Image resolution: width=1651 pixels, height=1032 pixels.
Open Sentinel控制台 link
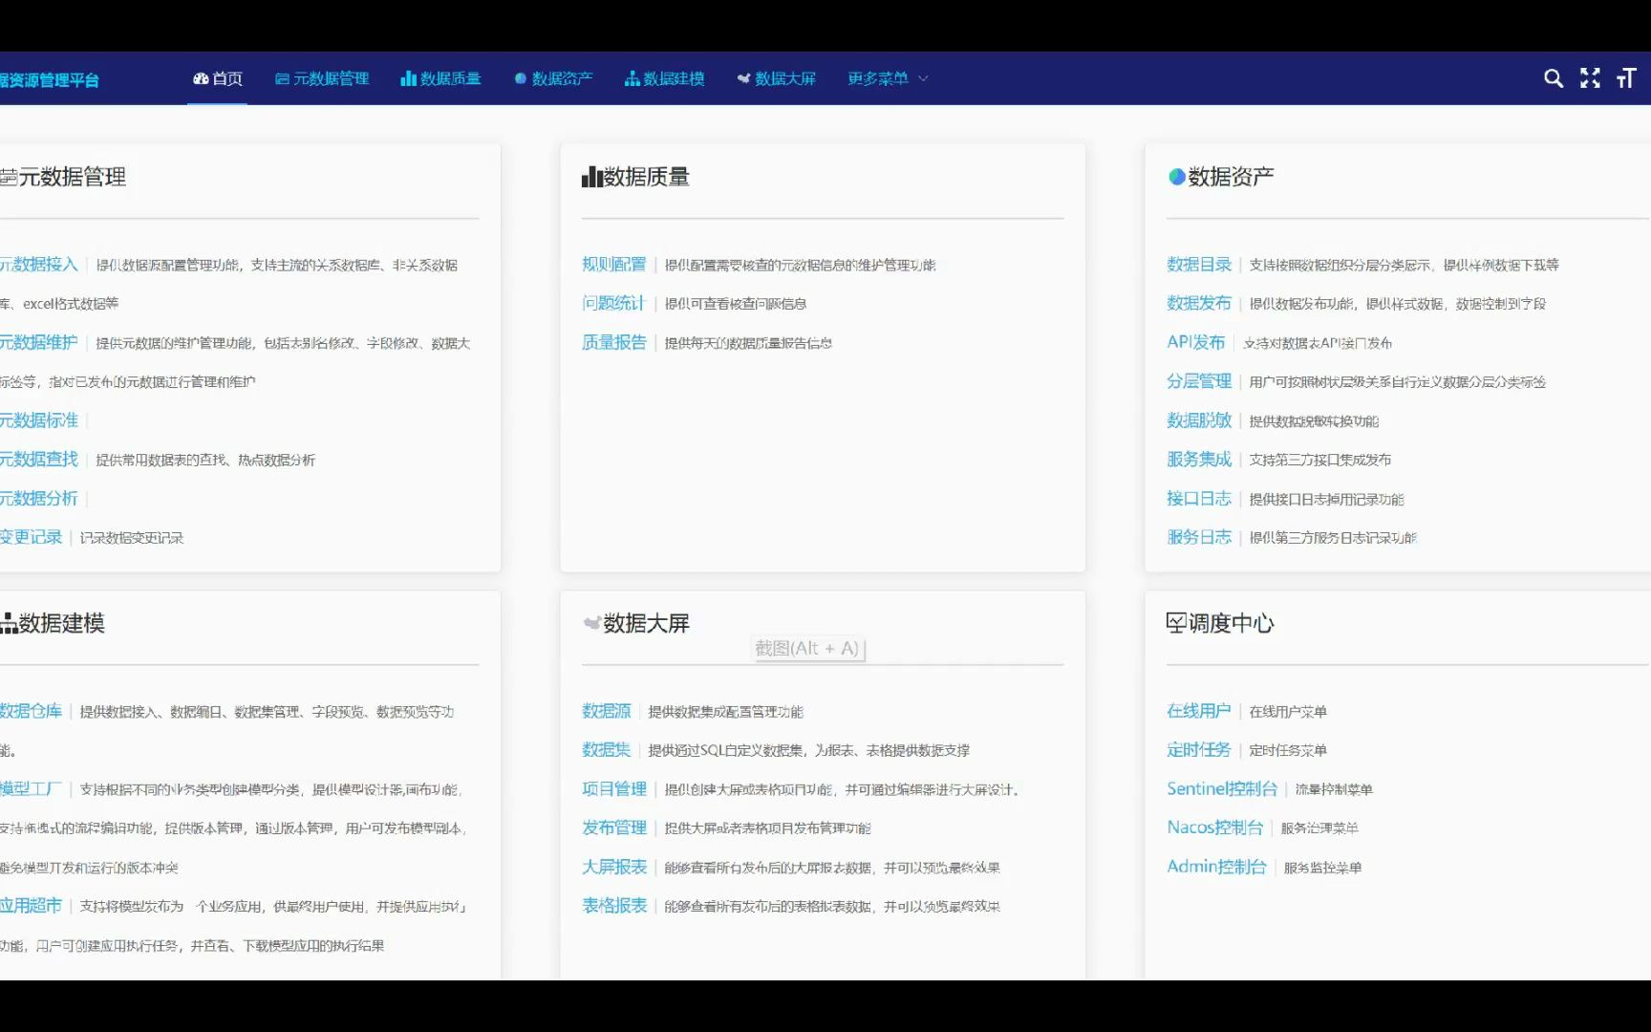click(1222, 789)
